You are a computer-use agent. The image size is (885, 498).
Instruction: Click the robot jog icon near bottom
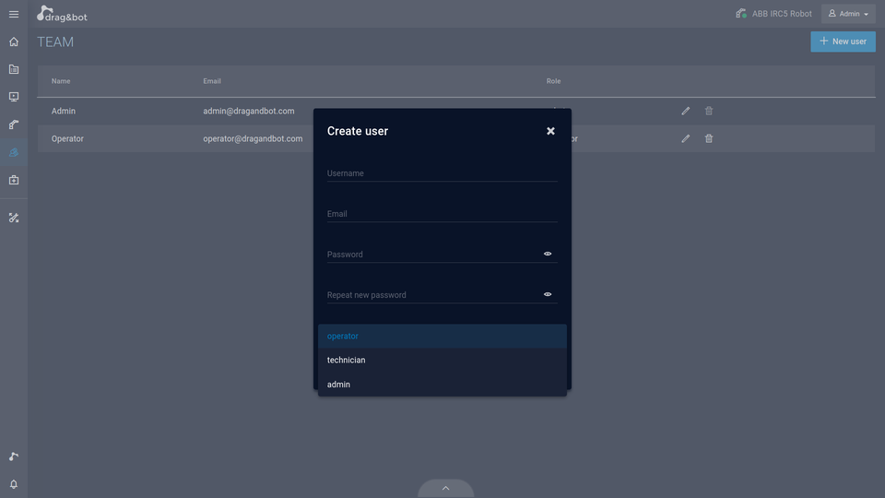14,456
